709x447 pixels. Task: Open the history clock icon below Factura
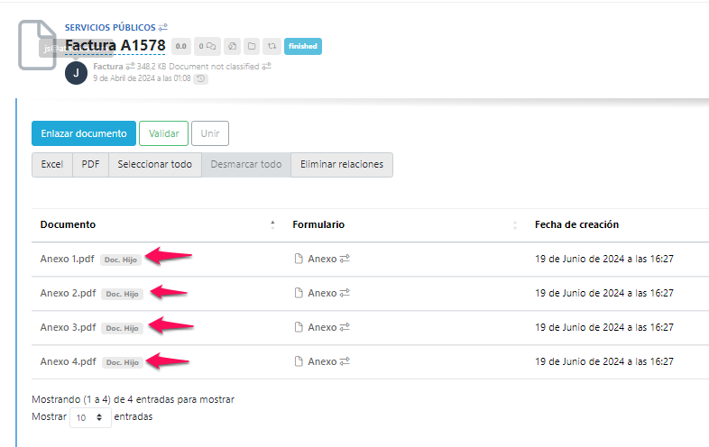(x=200, y=79)
